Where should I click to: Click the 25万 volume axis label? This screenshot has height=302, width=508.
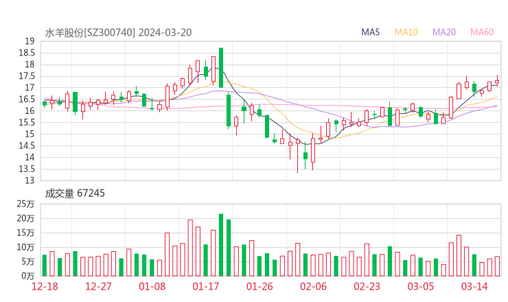pyautogui.click(x=25, y=204)
